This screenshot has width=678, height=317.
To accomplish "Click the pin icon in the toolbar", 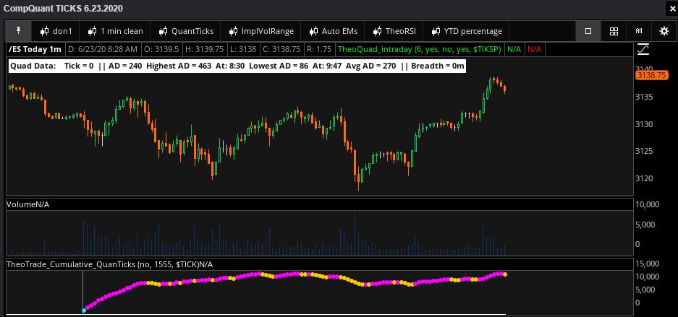I will pos(19,31).
